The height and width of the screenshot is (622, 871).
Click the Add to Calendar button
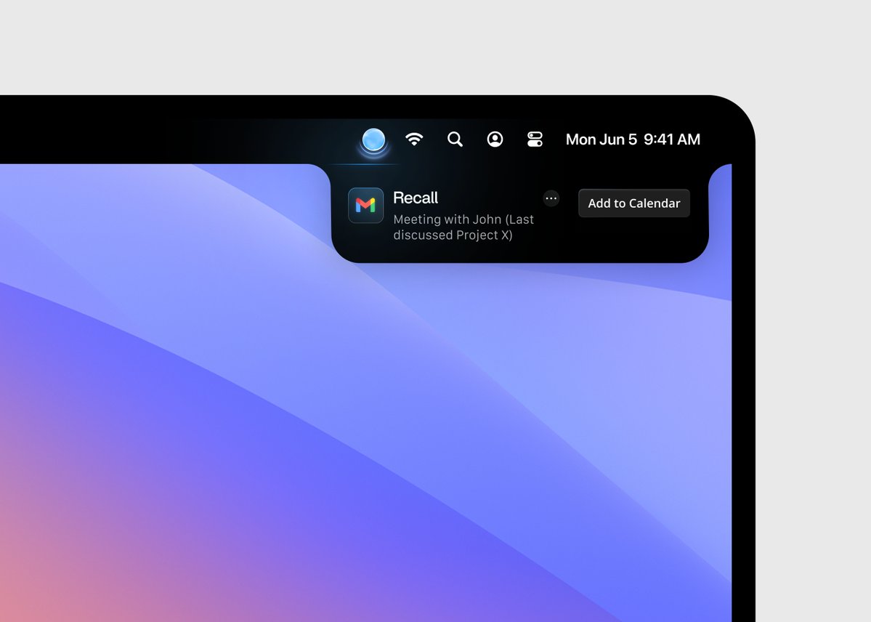[x=633, y=203]
